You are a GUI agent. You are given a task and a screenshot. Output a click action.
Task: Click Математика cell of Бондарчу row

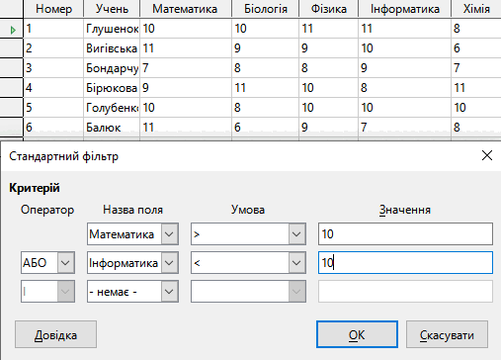186,68
